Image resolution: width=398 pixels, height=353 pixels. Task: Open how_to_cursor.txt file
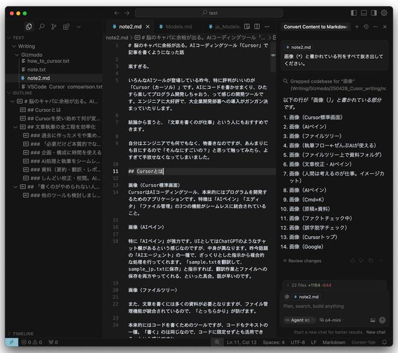[x=48, y=61]
